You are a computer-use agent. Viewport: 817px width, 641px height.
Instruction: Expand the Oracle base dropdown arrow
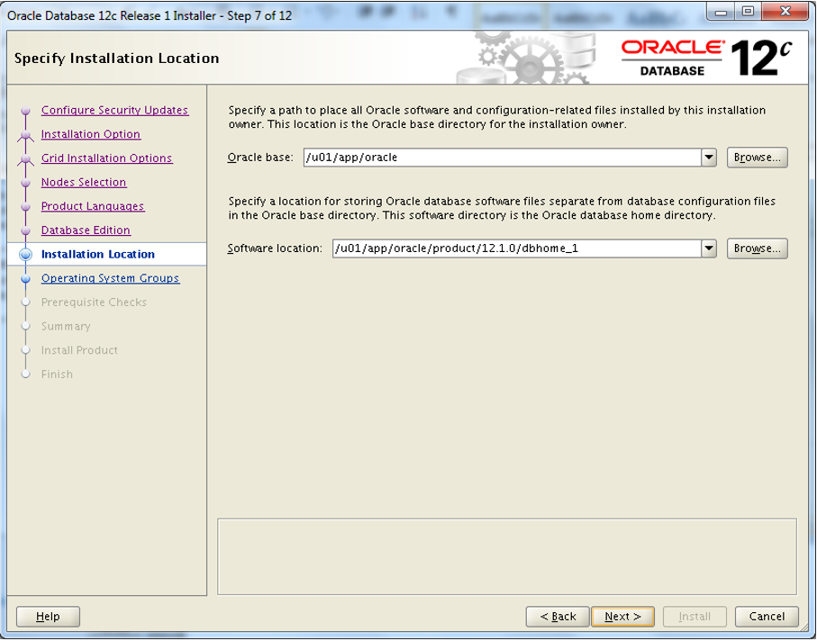pyautogui.click(x=709, y=158)
